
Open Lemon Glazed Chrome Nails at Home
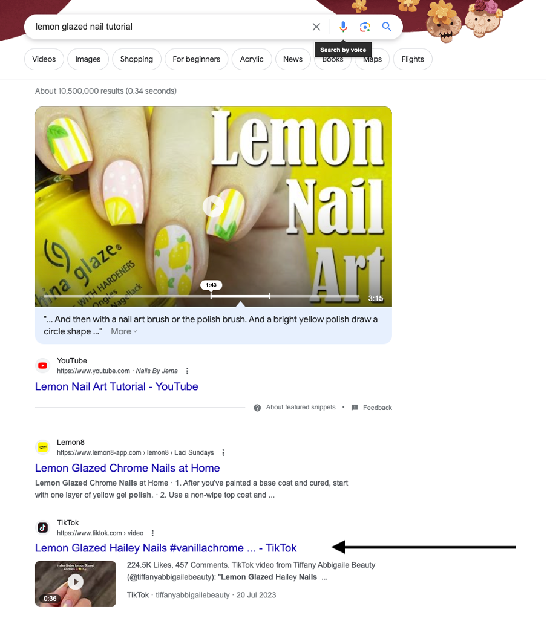pos(128,468)
